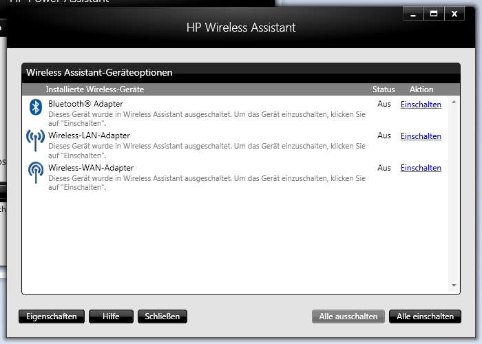Select the Bluetooth® Adapter row title
Image resolution: width=482 pixels, height=344 pixels.
click(x=85, y=104)
